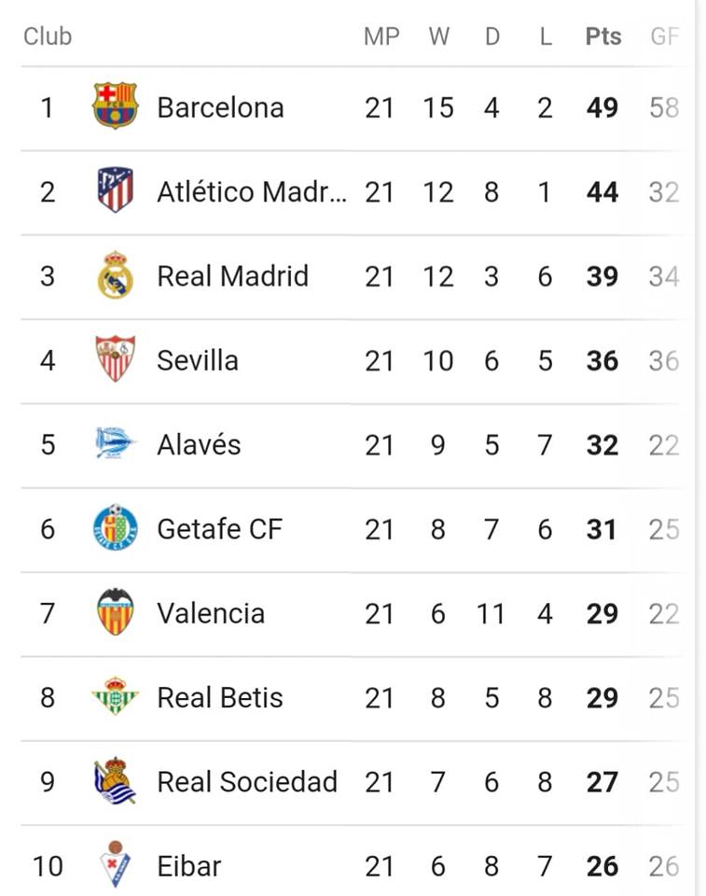Viewport: 706px width, 896px height.
Task: Click the Barcelona club crest
Action: click(116, 106)
